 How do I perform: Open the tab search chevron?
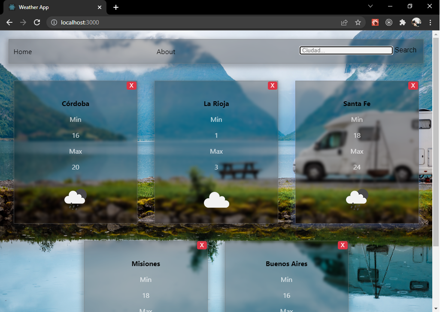pyautogui.click(x=370, y=6)
